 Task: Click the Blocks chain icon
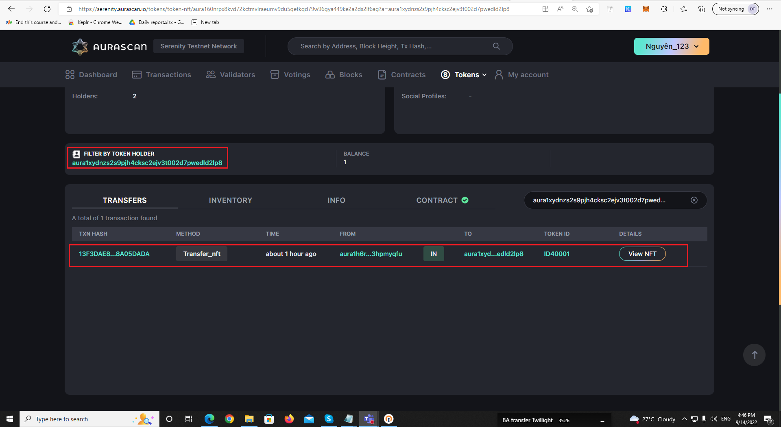(329, 74)
